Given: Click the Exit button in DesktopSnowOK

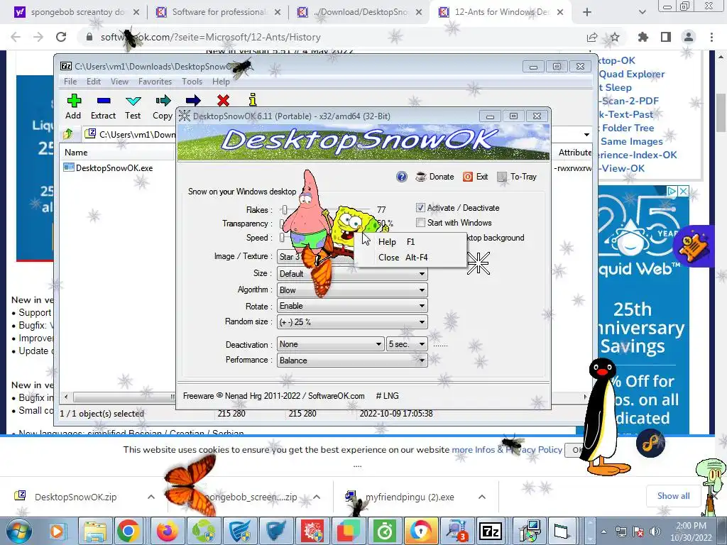Looking at the screenshot, I should pyautogui.click(x=476, y=177).
